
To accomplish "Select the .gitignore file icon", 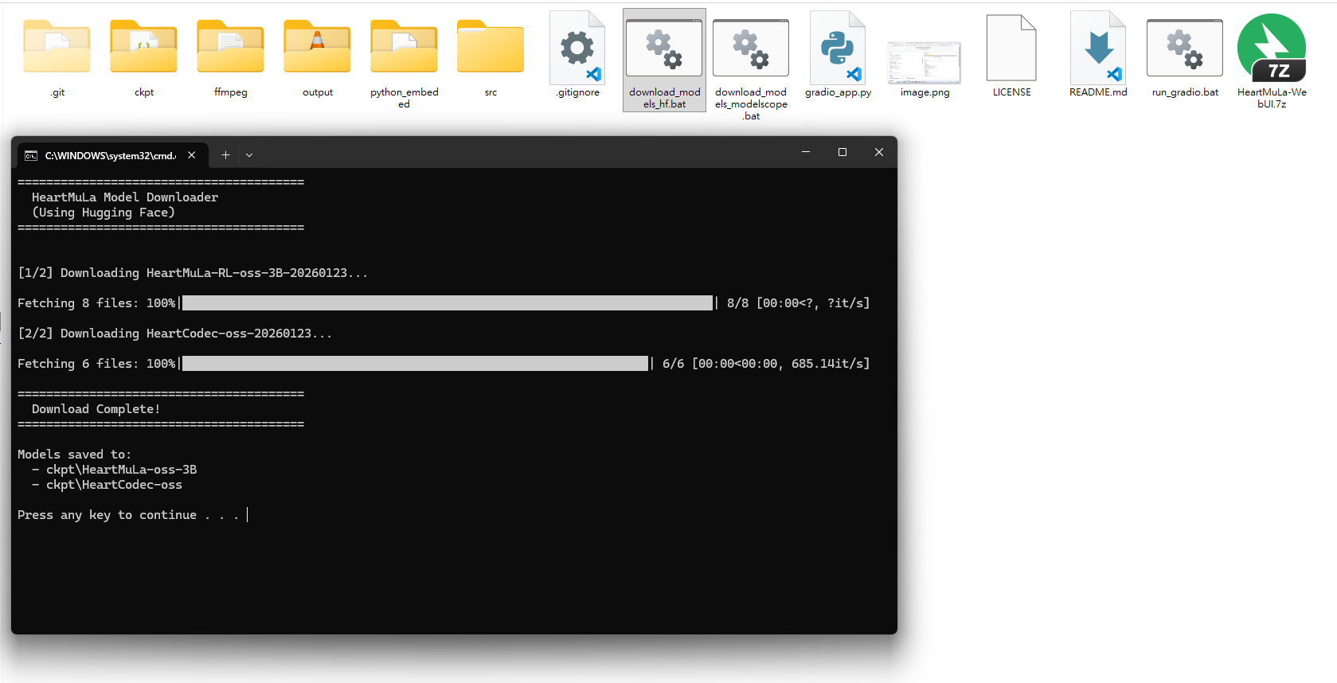I will pyautogui.click(x=577, y=48).
